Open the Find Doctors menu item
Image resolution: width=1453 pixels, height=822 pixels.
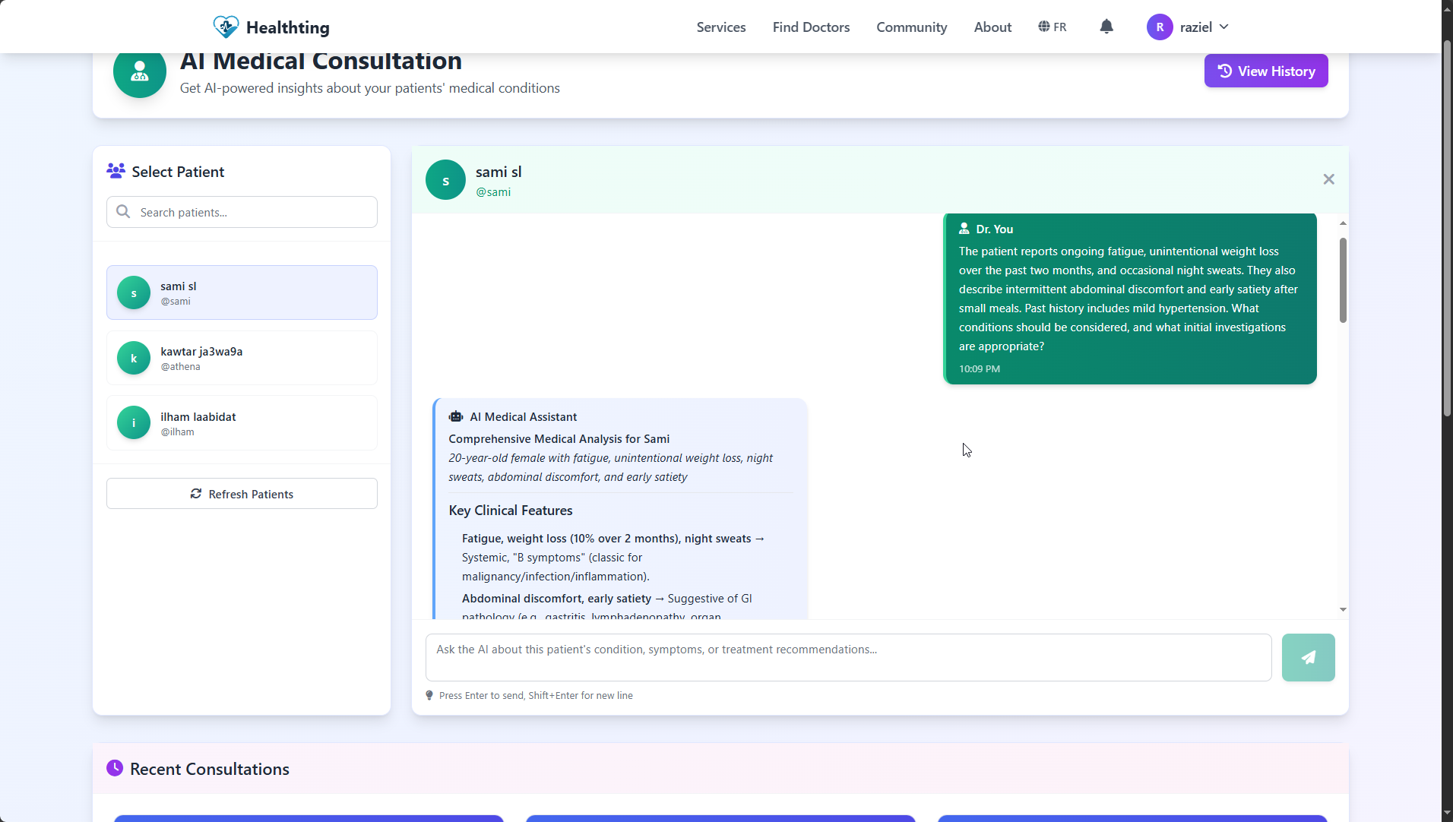[811, 27]
